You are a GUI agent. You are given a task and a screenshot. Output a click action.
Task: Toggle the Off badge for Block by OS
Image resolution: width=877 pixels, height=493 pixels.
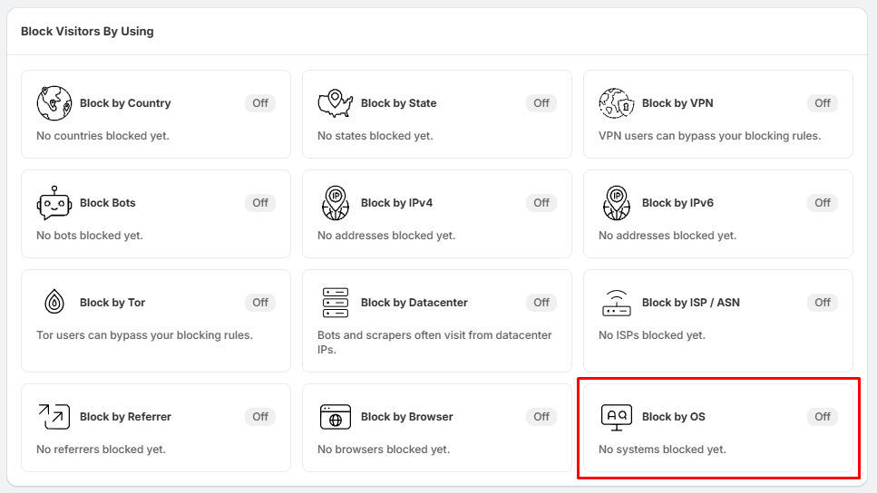coord(823,417)
